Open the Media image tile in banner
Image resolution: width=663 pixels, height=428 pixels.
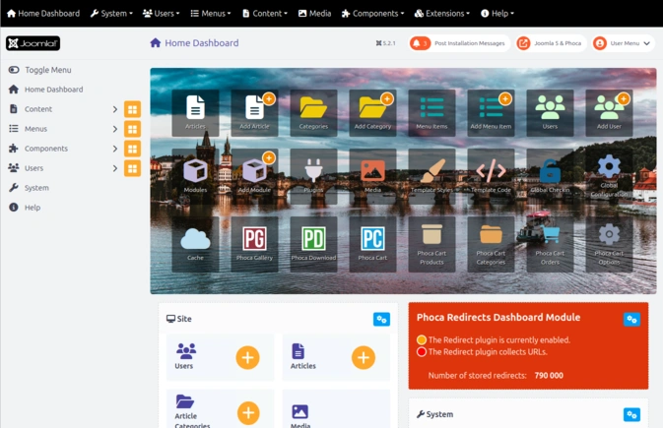coord(372,175)
